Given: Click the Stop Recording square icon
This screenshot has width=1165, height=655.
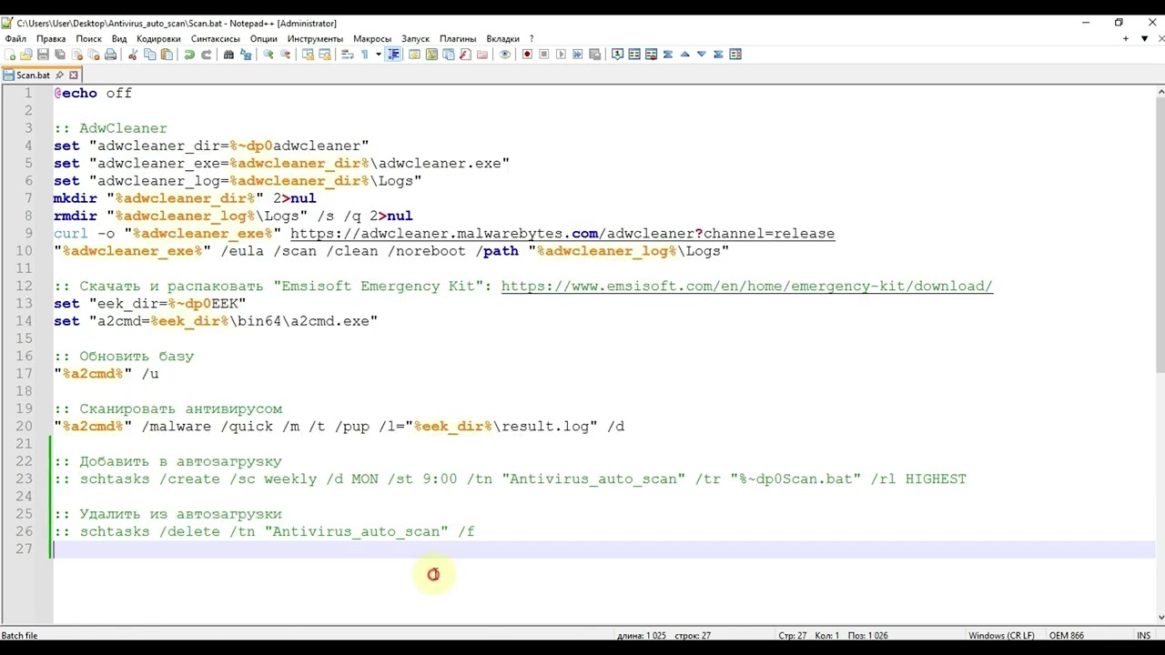Looking at the screenshot, I should [543, 55].
